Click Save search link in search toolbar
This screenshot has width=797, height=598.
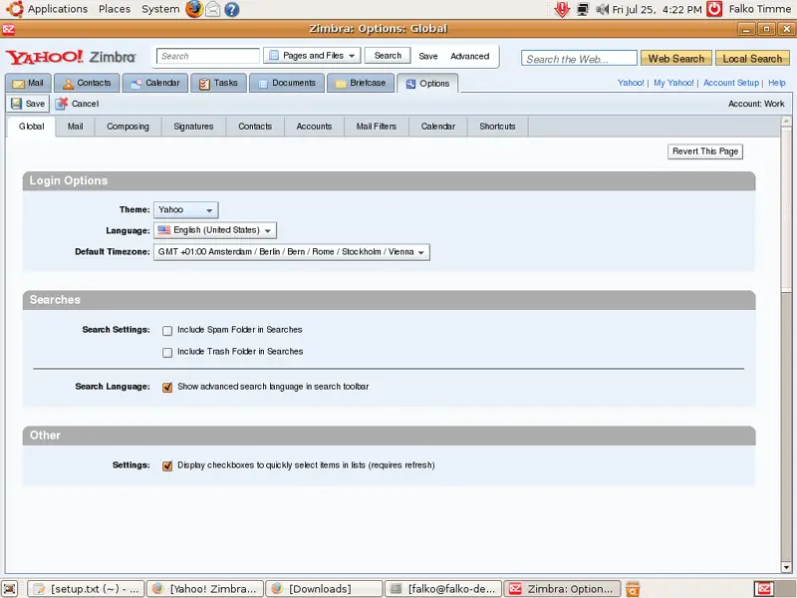coord(428,56)
